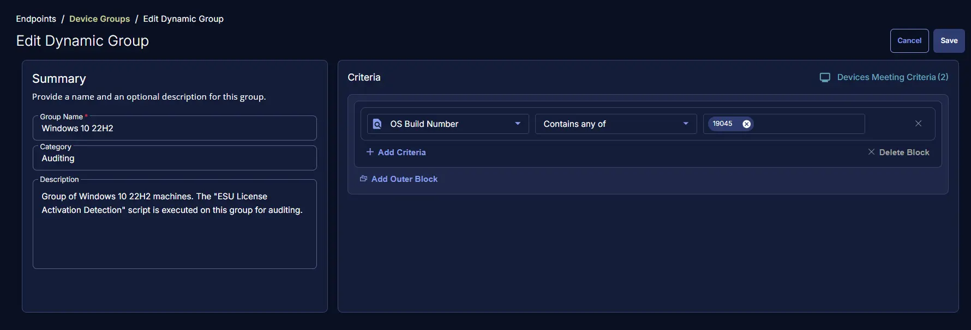Click into the Group Name field

[175, 129]
